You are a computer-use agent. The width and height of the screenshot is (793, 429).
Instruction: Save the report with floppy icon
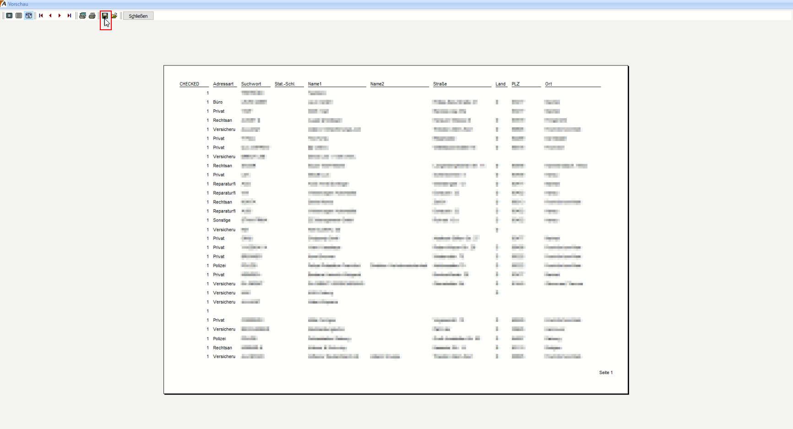pyautogui.click(x=105, y=16)
